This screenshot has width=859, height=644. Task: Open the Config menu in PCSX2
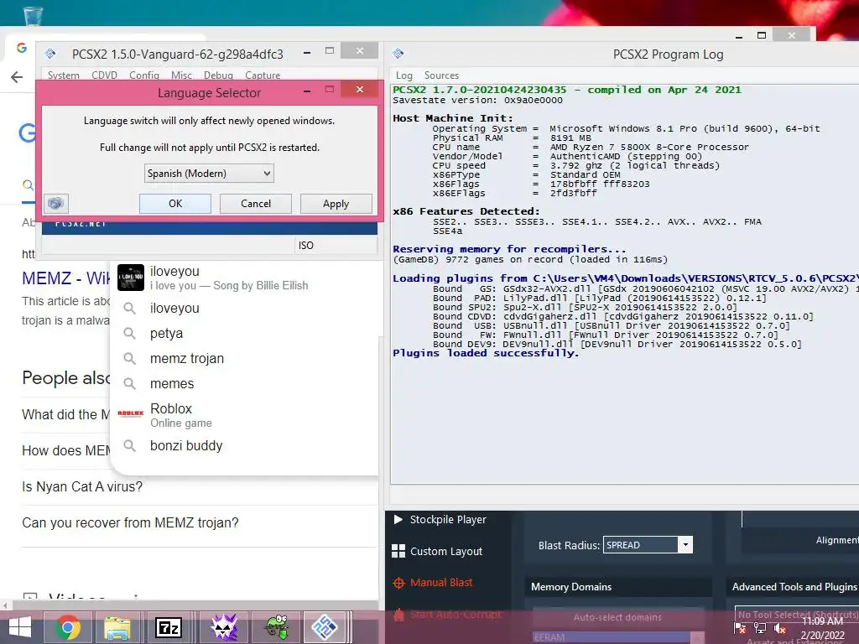click(x=144, y=75)
